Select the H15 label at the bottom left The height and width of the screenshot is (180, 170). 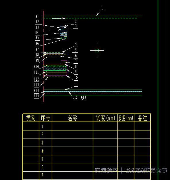tap(36, 96)
